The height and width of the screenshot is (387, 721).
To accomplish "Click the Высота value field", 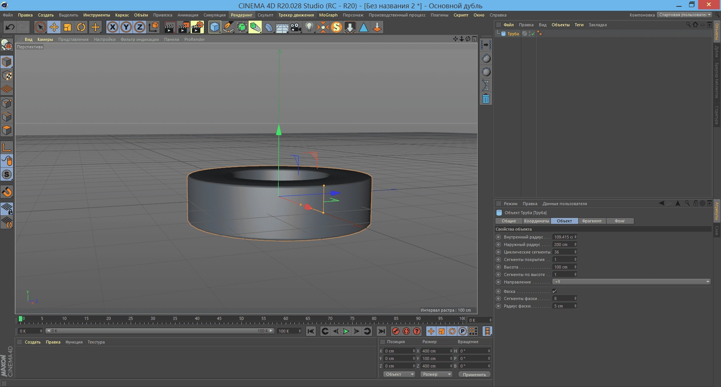I will tap(563, 267).
